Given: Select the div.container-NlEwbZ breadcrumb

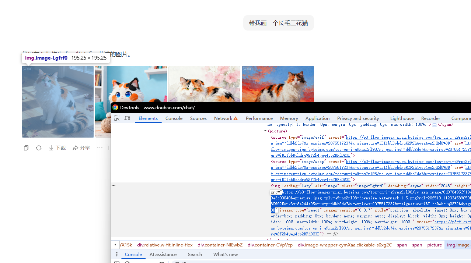Looking at the screenshot, I should point(220,245).
